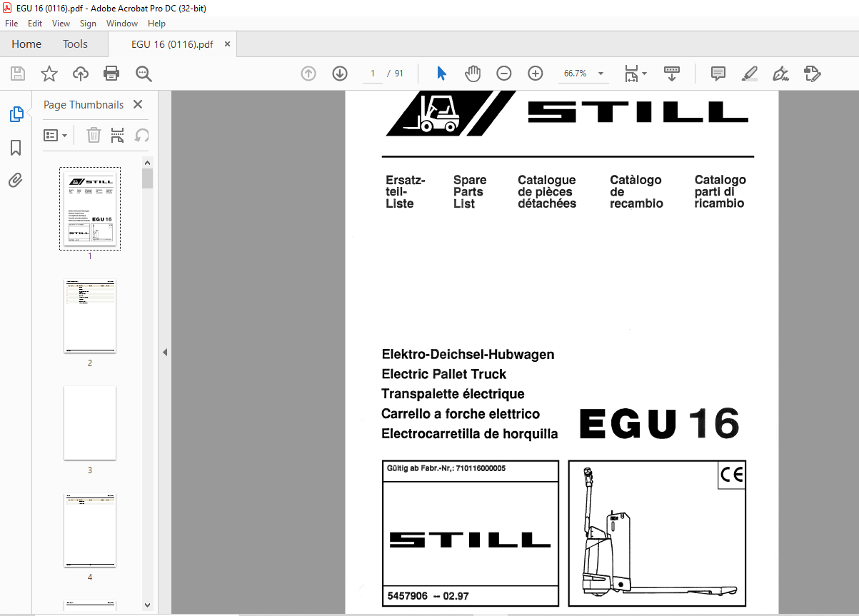The height and width of the screenshot is (616, 859).
Task: Switch to the Home tab
Action: (x=26, y=44)
